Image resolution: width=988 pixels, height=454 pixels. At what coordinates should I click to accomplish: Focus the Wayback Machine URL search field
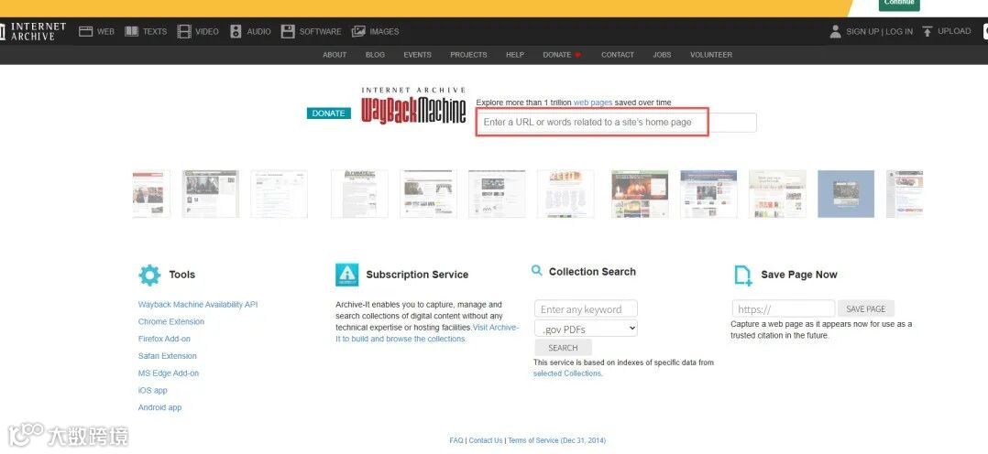point(616,123)
